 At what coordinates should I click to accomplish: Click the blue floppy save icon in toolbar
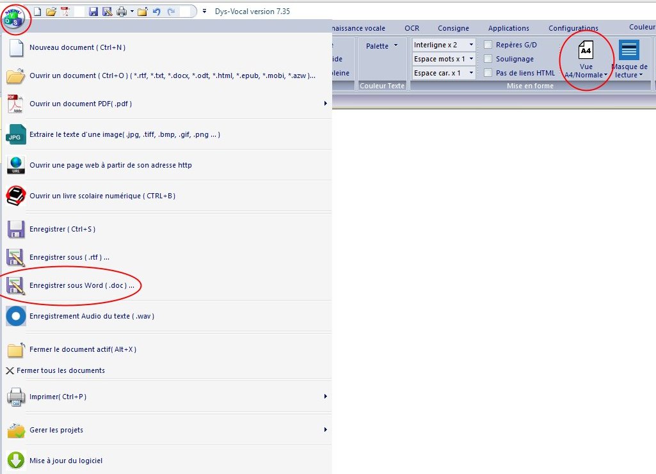pyautogui.click(x=93, y=12)
